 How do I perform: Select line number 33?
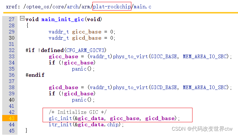(12, 56)
